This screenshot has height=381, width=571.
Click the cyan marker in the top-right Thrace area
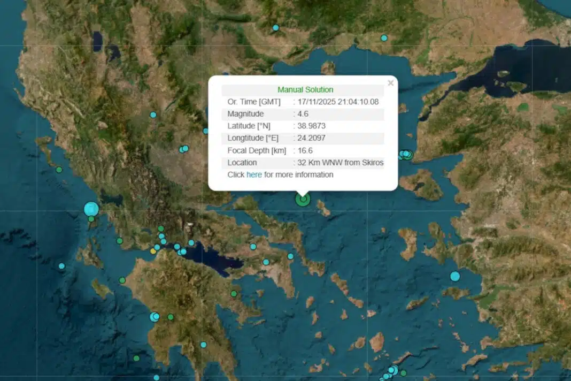click(x=384, y=38)
